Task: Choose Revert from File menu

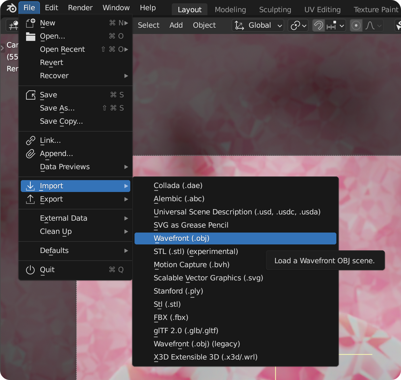Action: [76, 63]
